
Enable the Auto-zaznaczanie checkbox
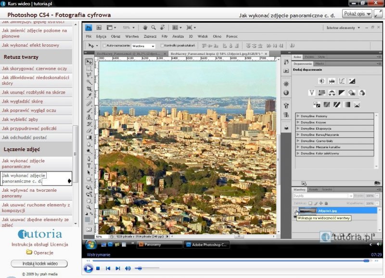[104, 46]
